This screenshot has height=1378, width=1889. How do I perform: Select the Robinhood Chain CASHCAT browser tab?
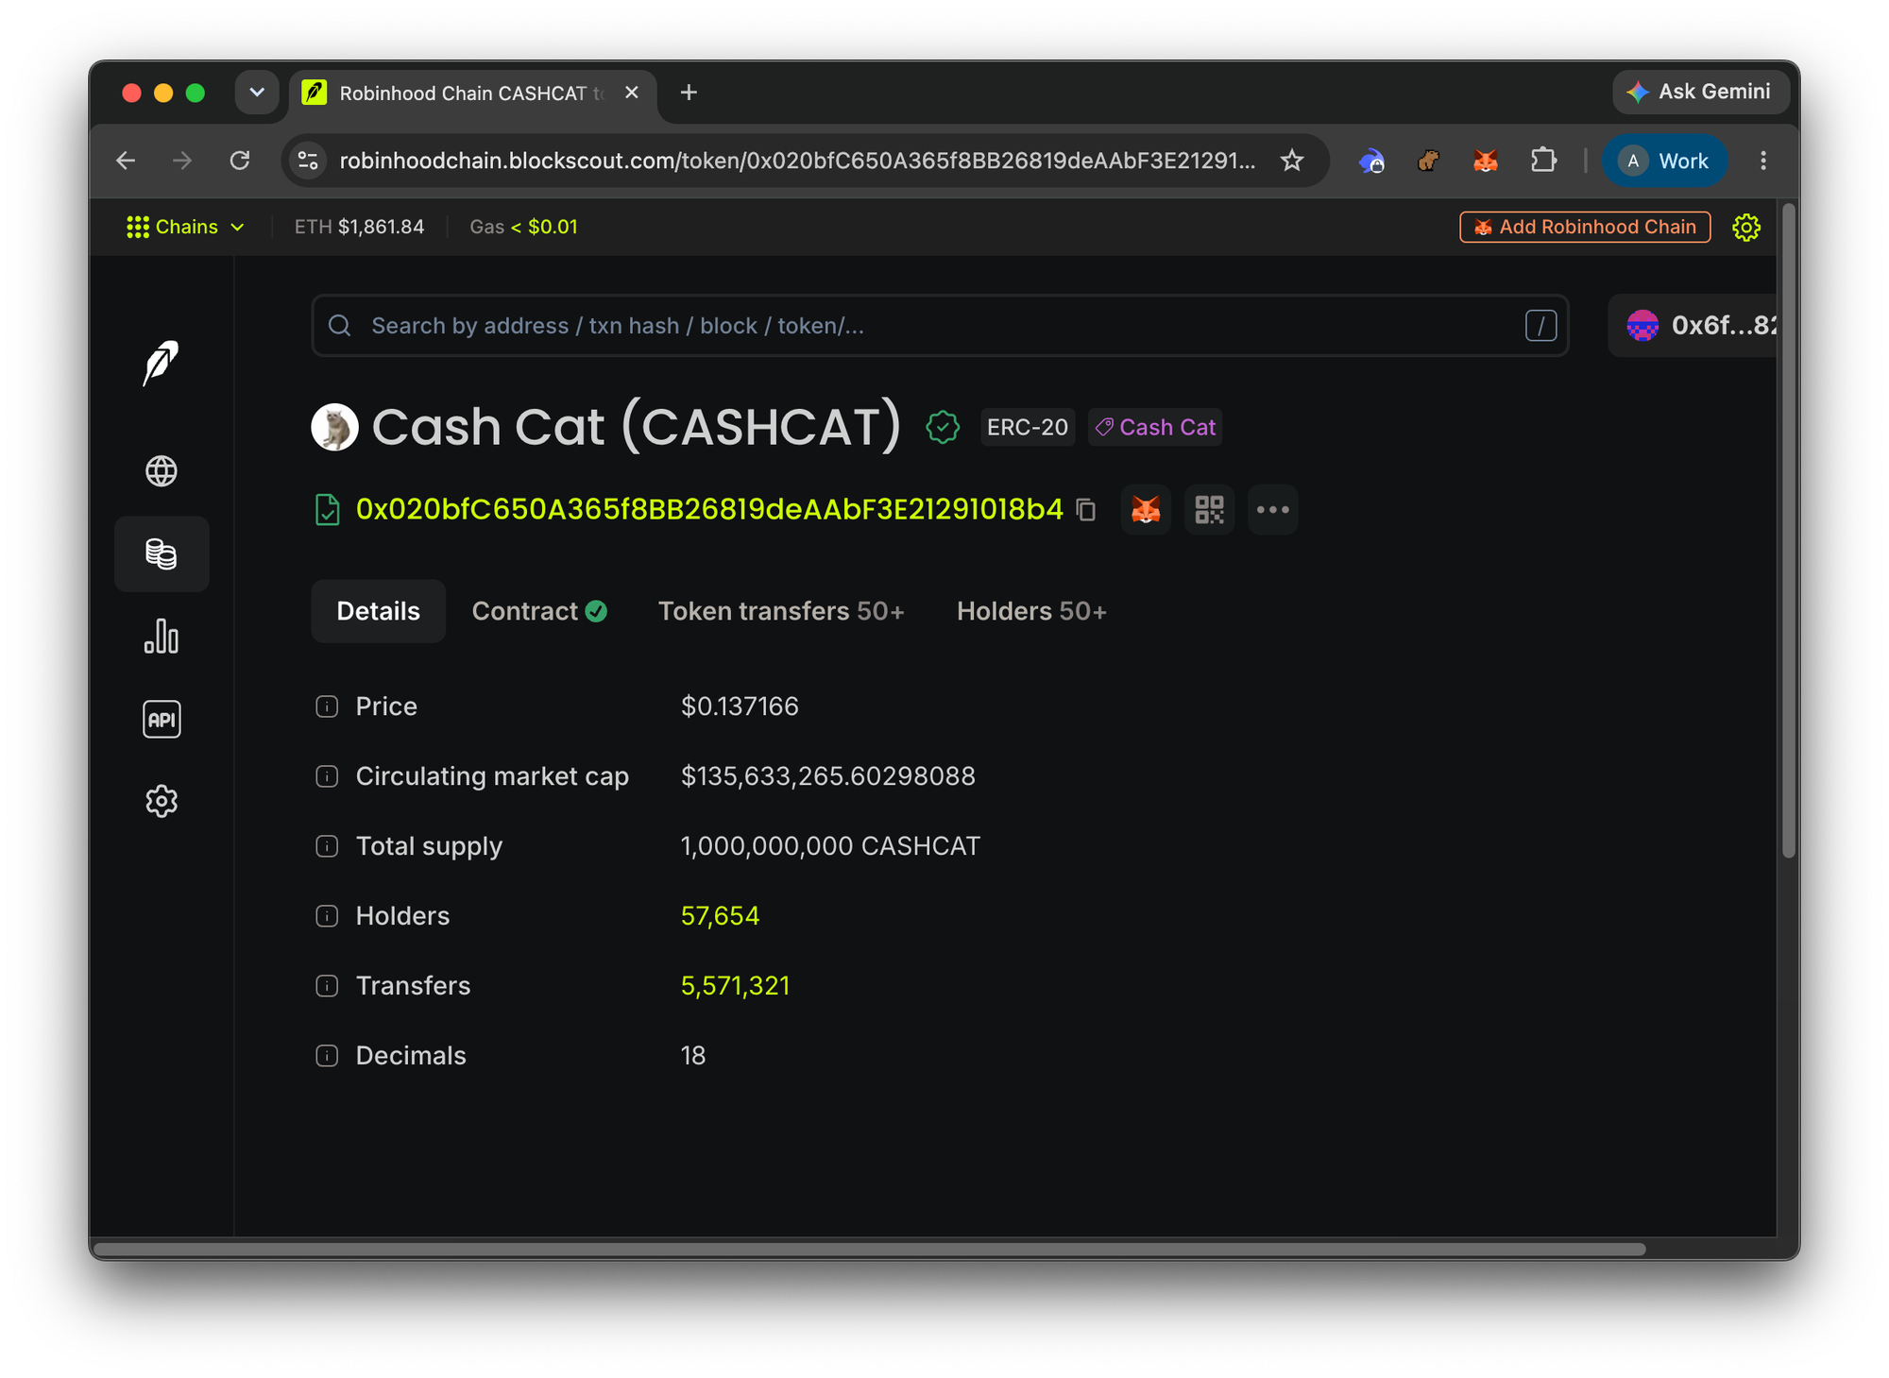point(470,94)
